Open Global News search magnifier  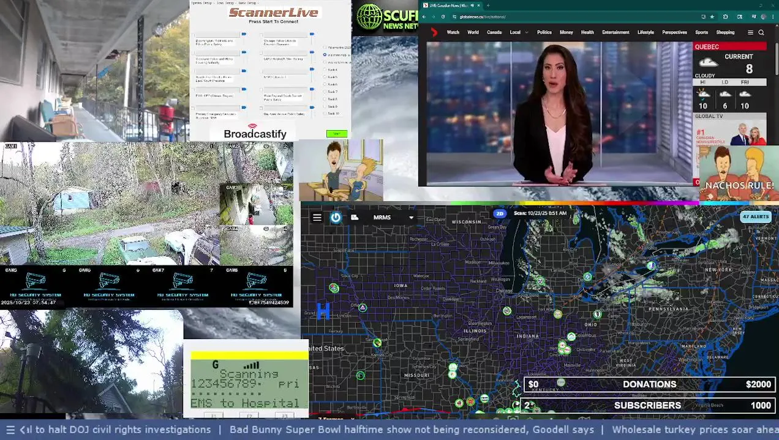click(761, 32)
